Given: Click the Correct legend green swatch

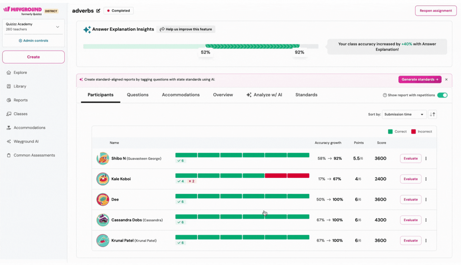Looking at the screenshot, I should [x=390, y=132].
